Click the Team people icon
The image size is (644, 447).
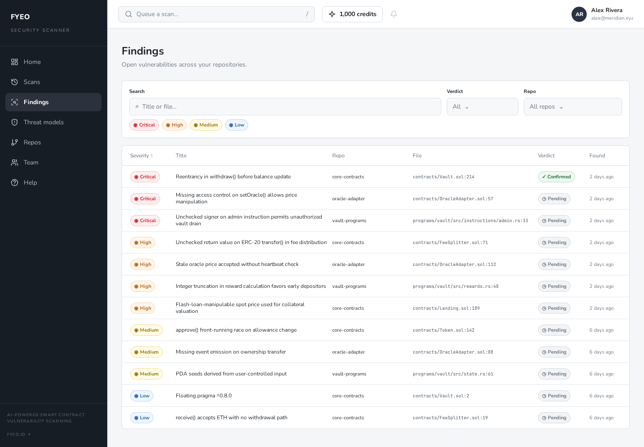coord(14,162)
